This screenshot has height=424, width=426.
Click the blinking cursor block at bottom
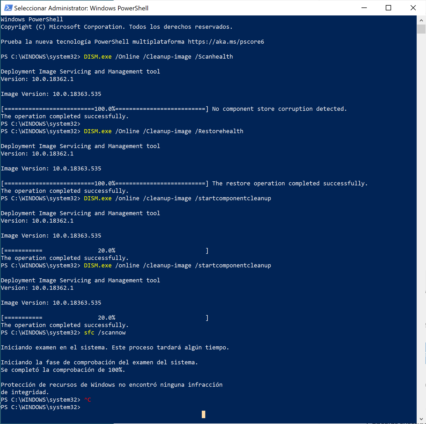pos(203,414)
